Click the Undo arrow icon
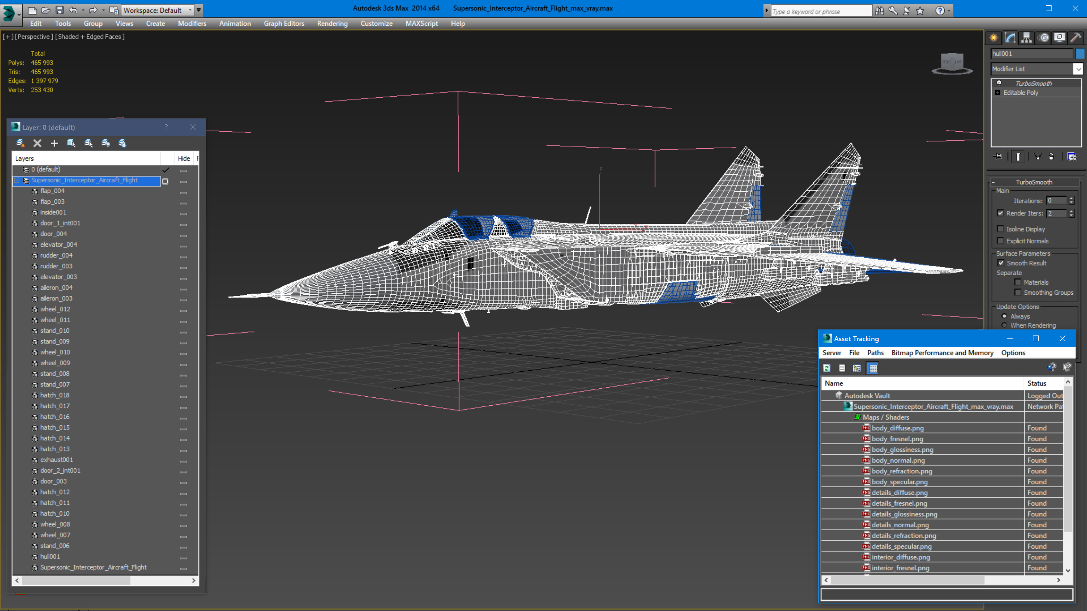The height and width of the screenshot is (611, 1087). [x=73, y=10]
